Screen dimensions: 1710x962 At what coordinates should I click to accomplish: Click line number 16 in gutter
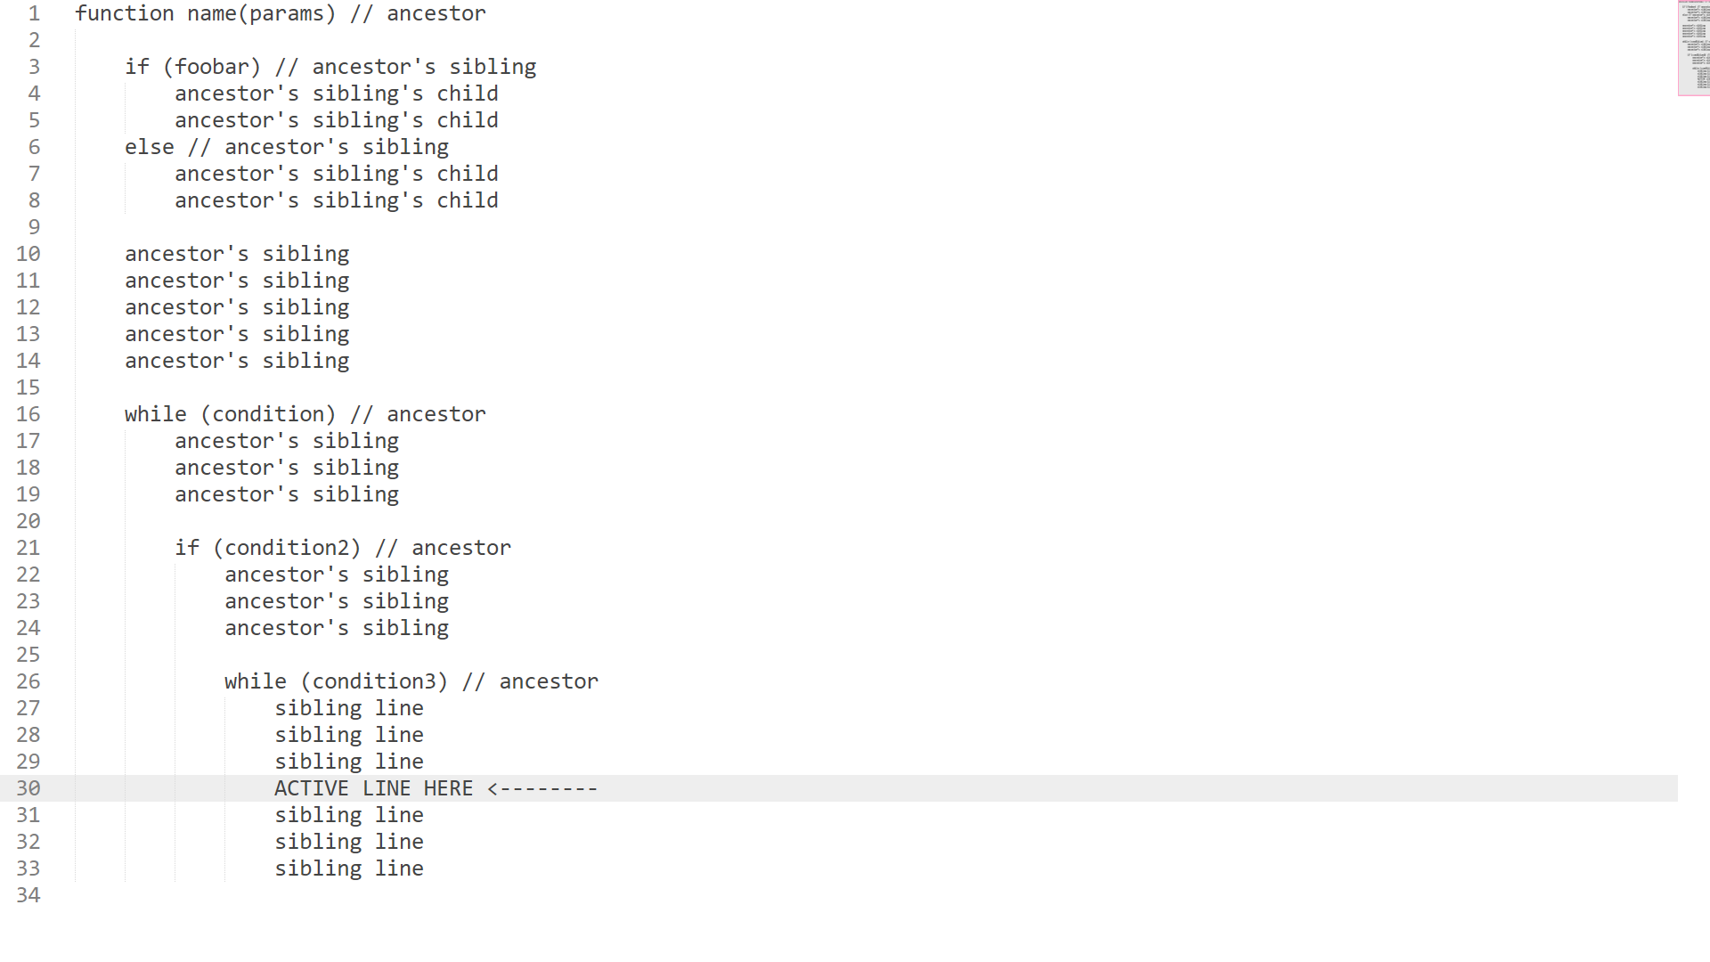tap(28, 414)
